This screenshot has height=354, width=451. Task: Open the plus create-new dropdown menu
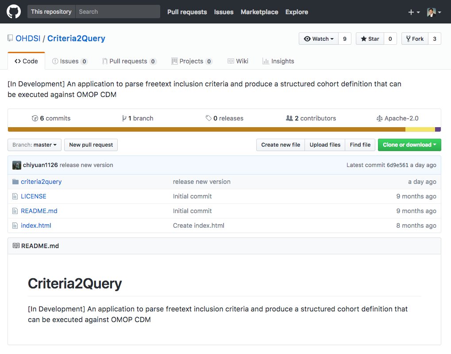click(414, 12)
